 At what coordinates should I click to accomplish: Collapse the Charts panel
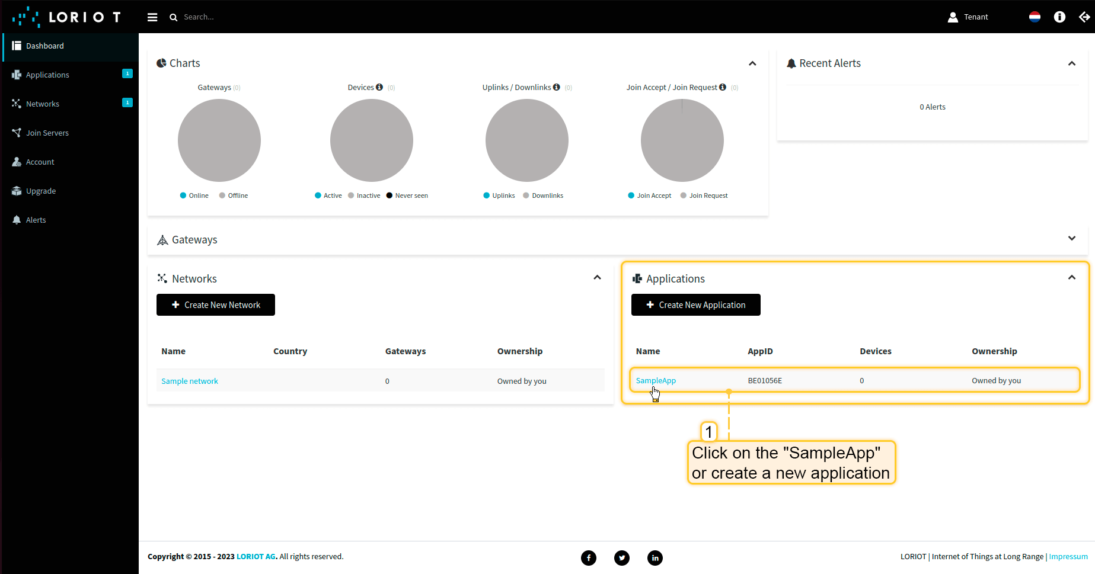tap(752, 63)
